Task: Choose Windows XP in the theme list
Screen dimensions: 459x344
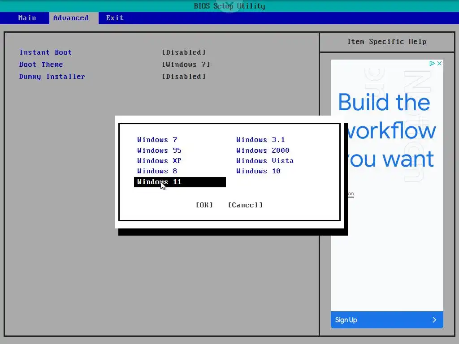Action: (159, 161)
